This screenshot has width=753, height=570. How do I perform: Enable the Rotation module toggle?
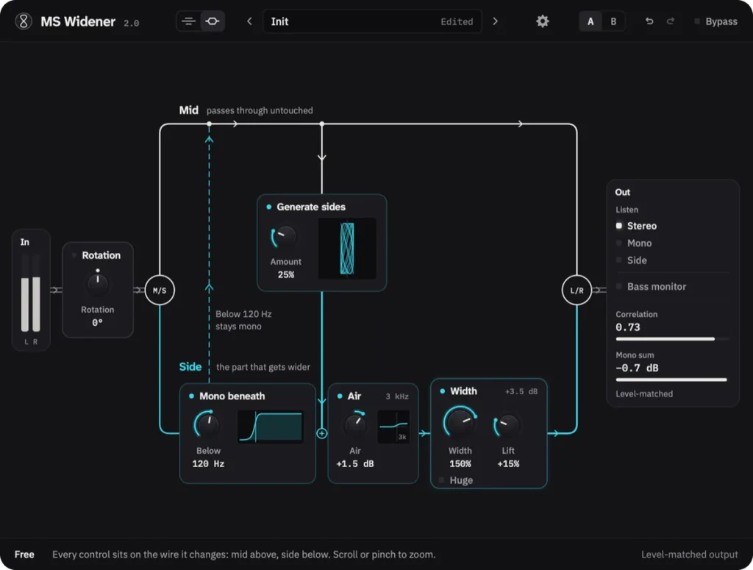pos(74,255)
